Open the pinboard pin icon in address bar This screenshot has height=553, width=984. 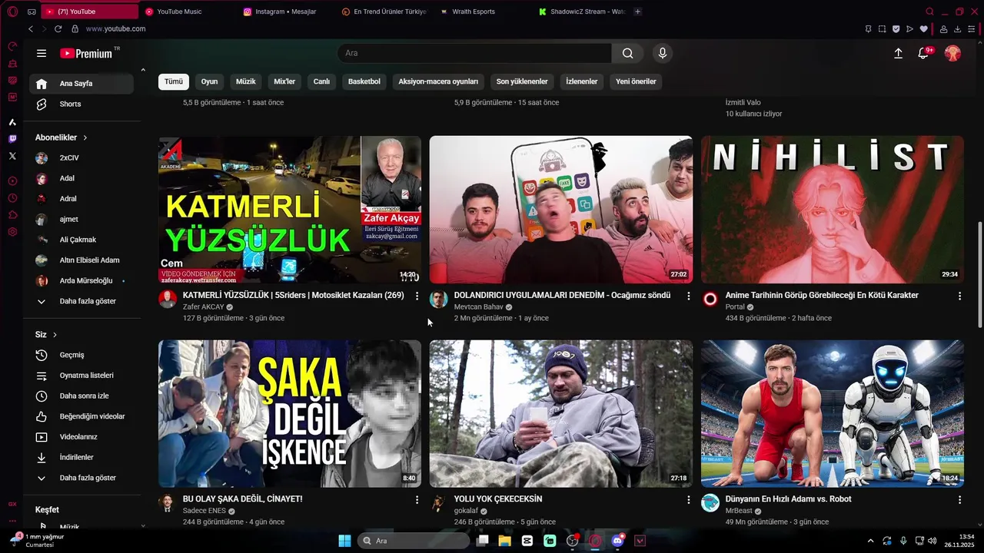coord(868,29)
